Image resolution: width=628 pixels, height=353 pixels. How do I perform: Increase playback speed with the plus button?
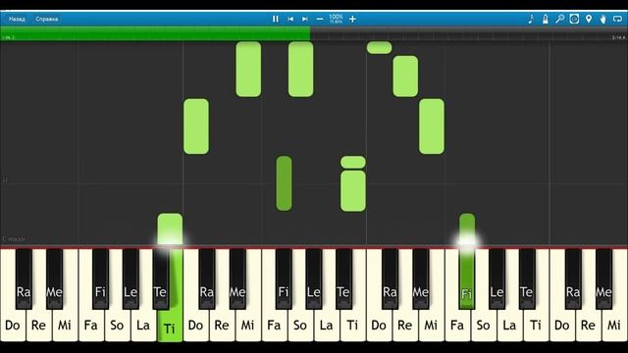352,19
